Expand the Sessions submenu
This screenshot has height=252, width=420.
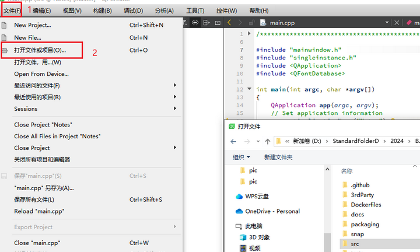click(92, 108)
